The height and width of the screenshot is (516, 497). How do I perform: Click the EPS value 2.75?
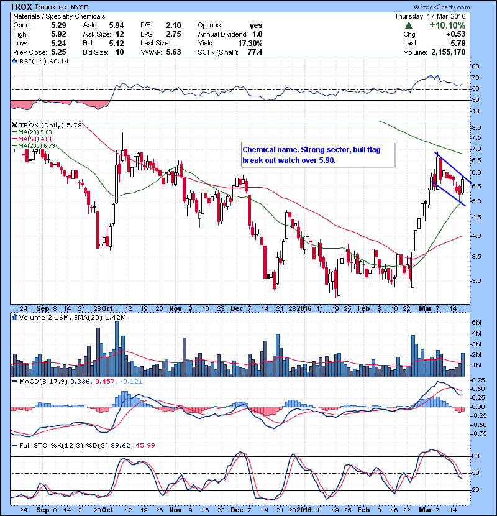[x=173, y=34]
